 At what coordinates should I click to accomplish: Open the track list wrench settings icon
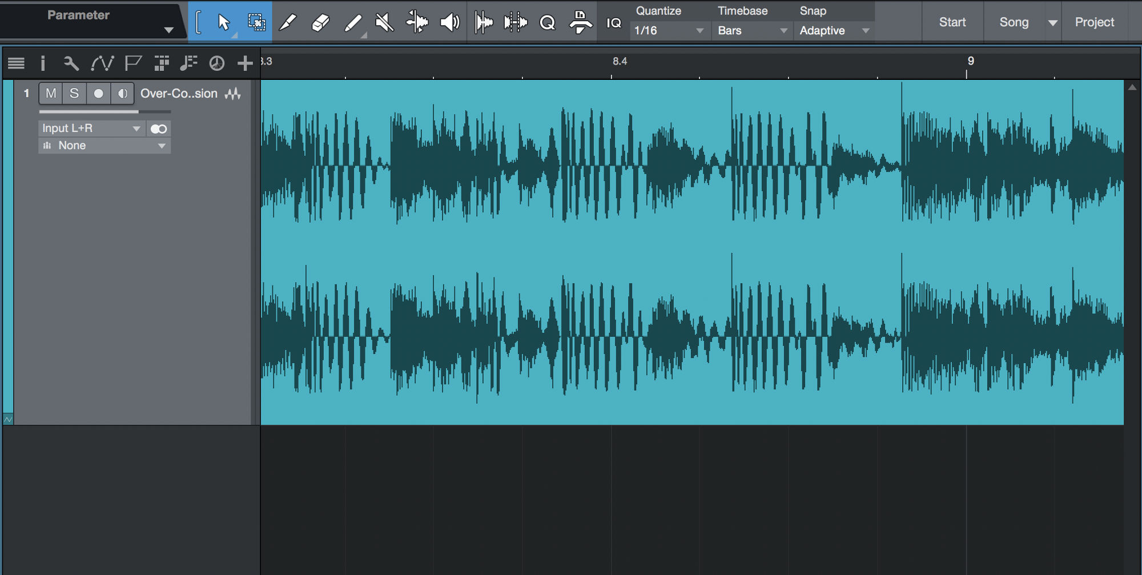(71, 63)
